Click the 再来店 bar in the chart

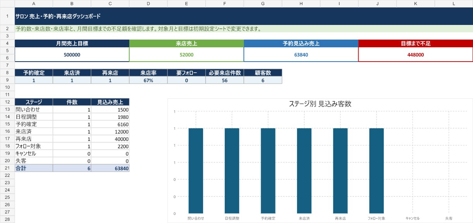point(340,171)
